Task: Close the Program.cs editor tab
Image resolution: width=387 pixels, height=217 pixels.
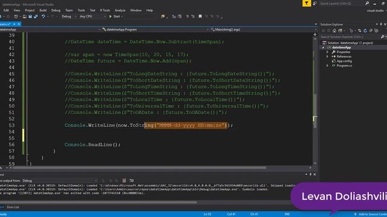Action: pyautogui.click(x=19, y=24)
